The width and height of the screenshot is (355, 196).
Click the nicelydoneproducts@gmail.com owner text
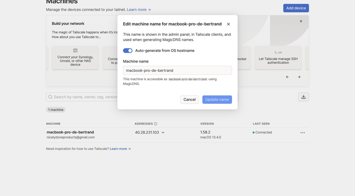[x=71, y=137]
